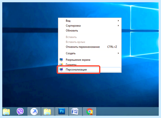
Task: Open the blue bird app taskbar icon
Action: (34, 112)
